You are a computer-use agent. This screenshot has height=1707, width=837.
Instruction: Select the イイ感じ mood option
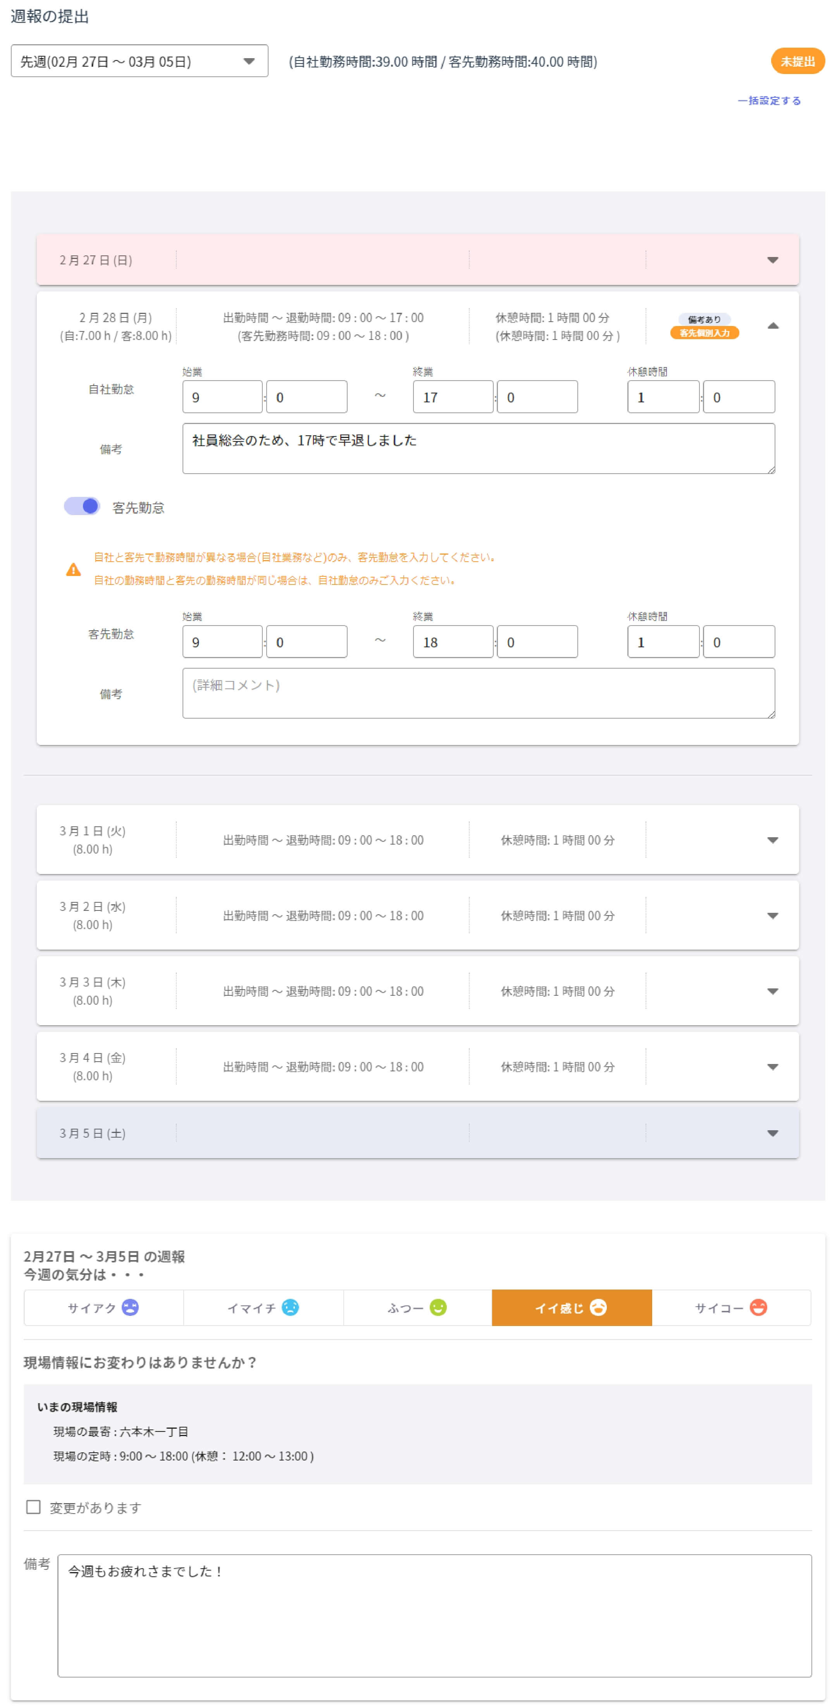571,1307
